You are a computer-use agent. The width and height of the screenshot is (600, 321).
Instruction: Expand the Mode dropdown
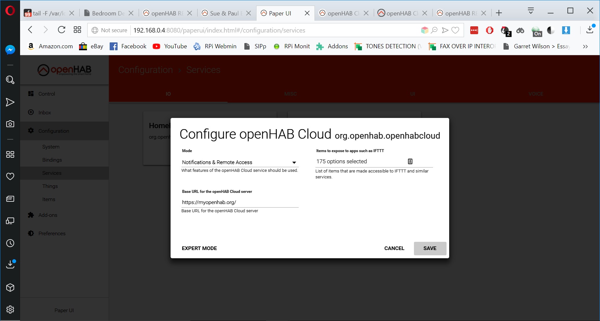point(239,162)
